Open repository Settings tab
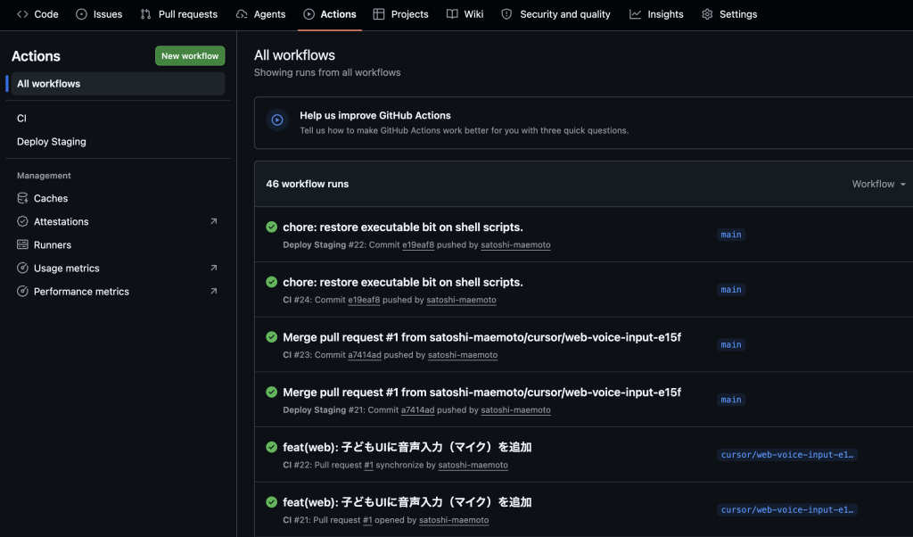 tap(729, 14)
